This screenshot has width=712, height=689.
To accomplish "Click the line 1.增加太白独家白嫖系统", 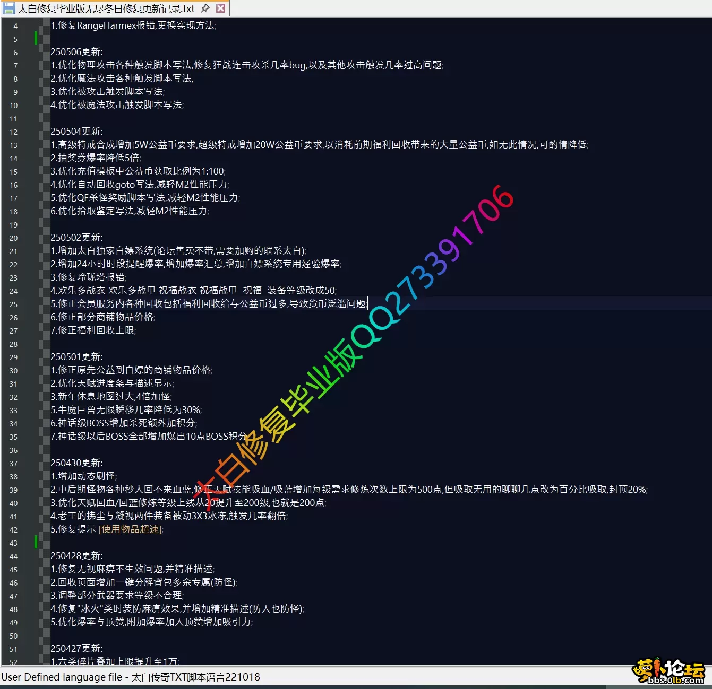I will tap(178, 251).
